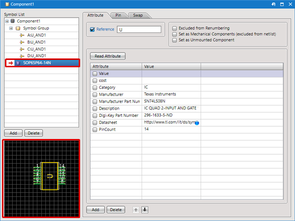Screen dimensions: 295x221
Task: Tick the cost attribute checkbox
Action: pyautogui.click(x=95, y=81)
